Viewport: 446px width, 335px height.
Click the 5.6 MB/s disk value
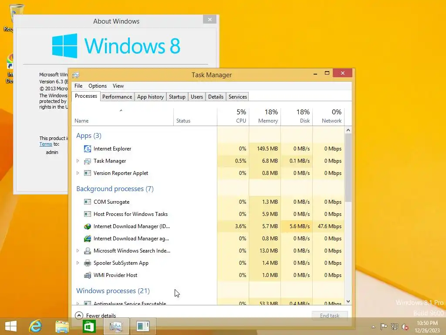click(x=300, y=226)
